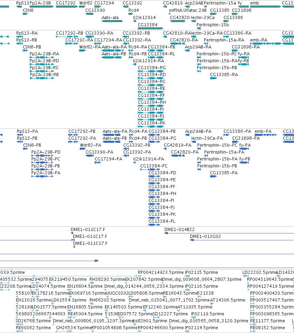Select EST SD26768.5prime label
Viewport: 294px width, 333px height.
tap(33, 321)
